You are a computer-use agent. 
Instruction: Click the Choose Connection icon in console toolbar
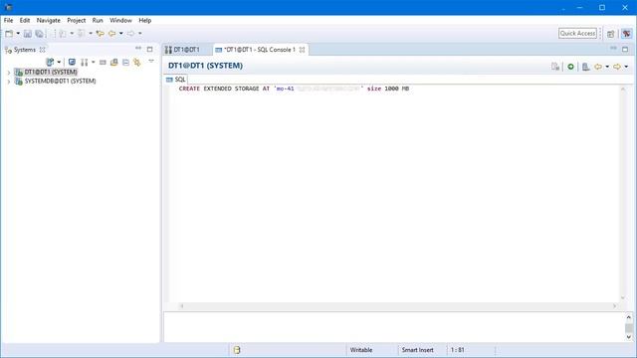[x=555, y=67]
